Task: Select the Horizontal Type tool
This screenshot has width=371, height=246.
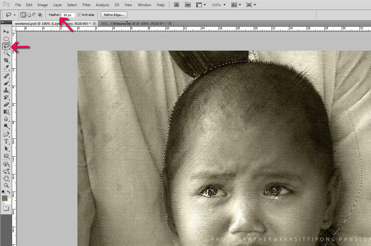Action: pos(6,142)
